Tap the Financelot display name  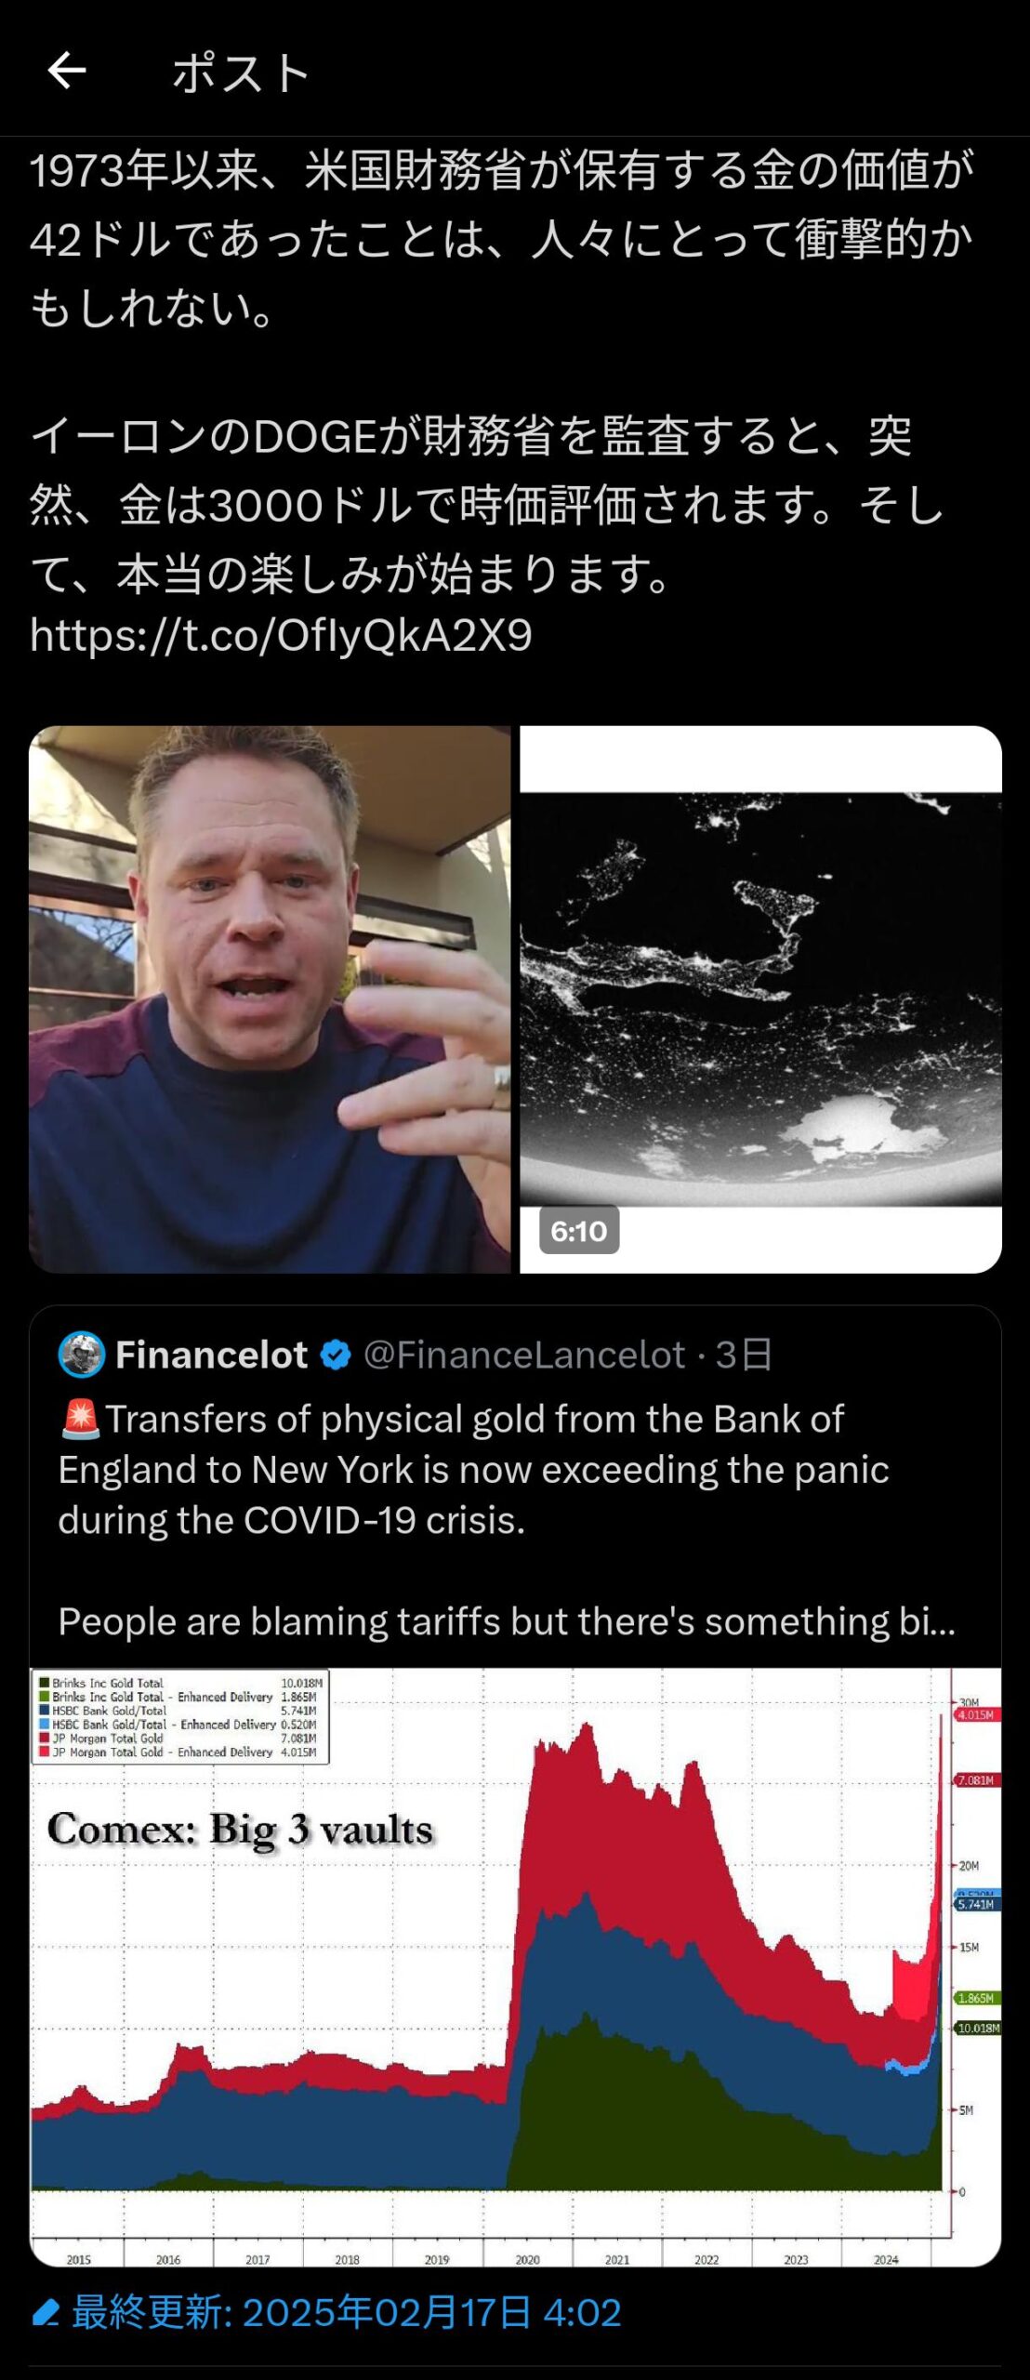pos(211,1355)
